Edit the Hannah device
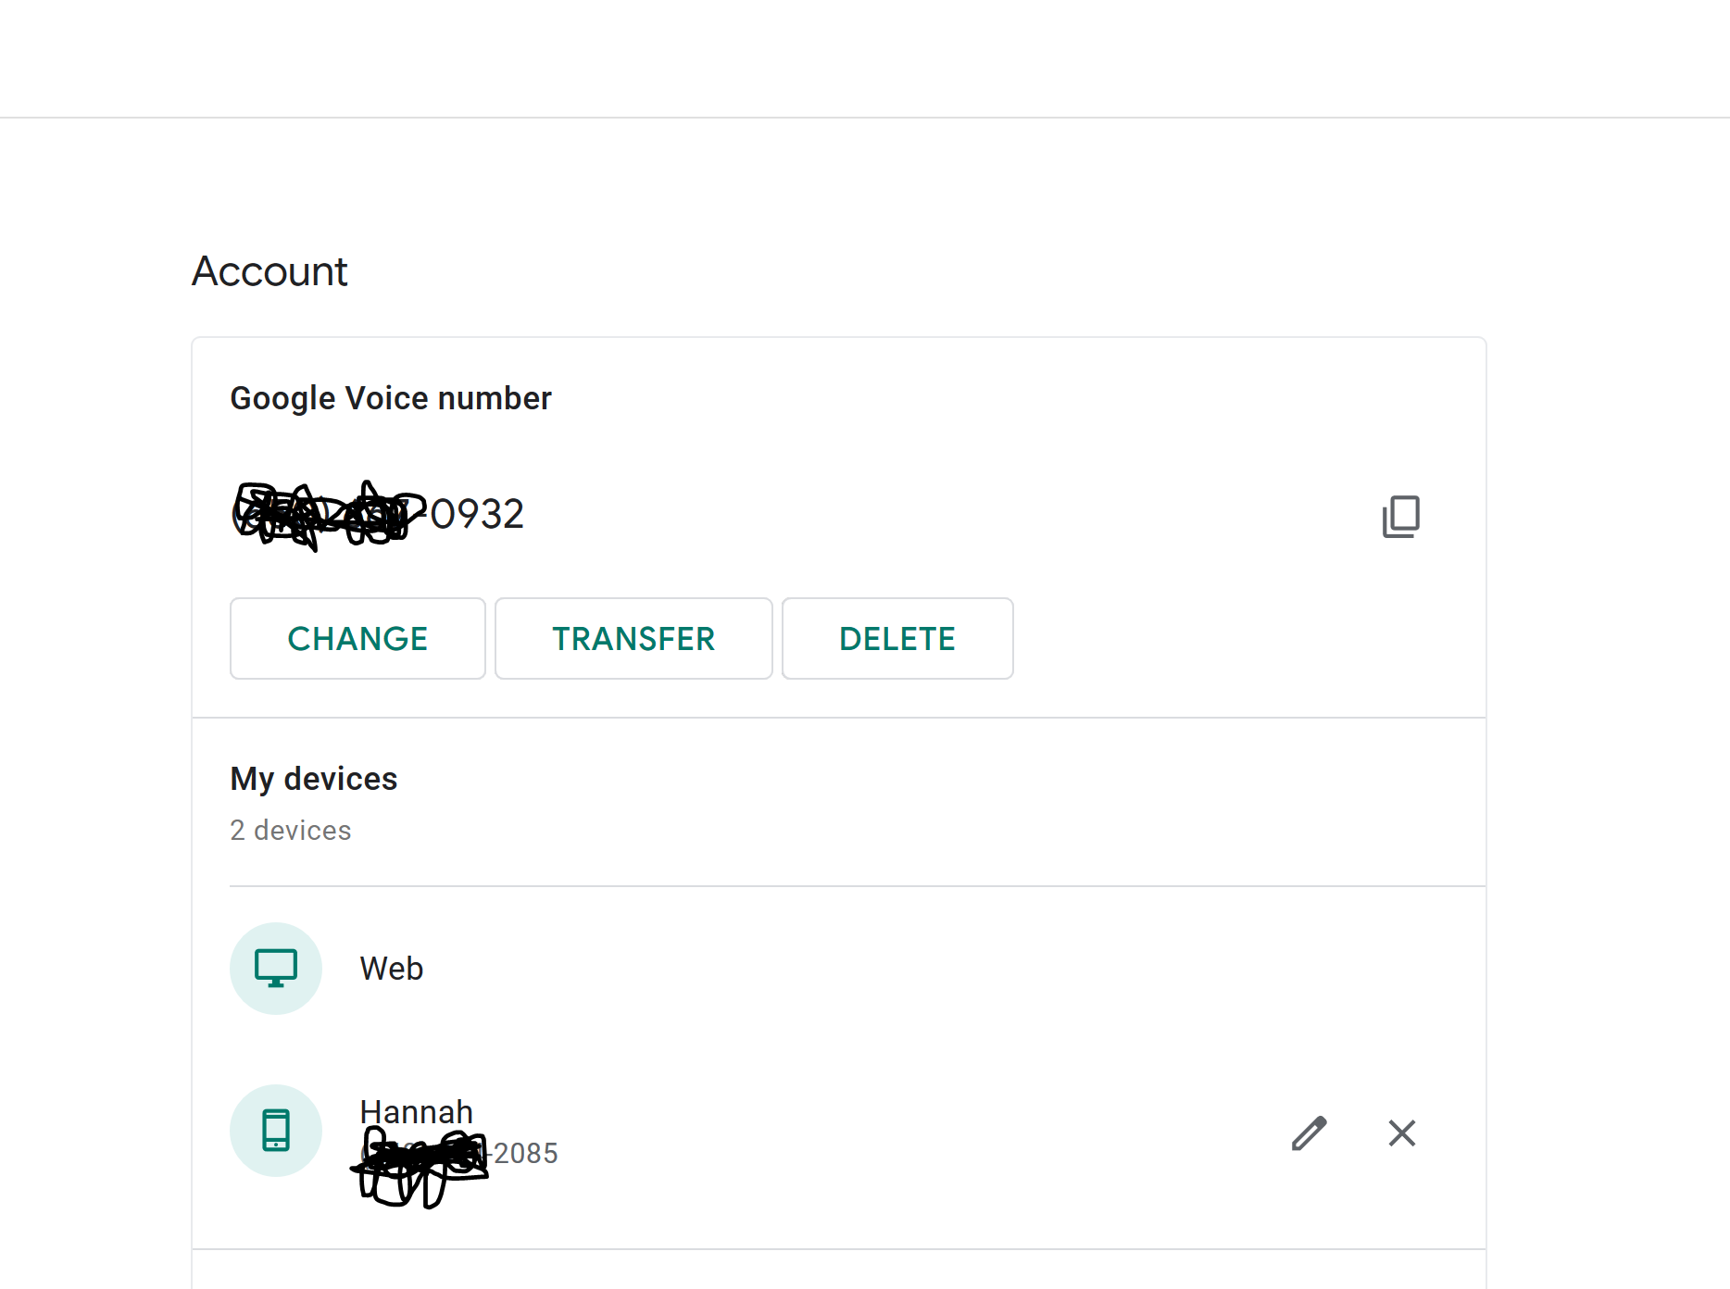The width and height of the screenshot is (1730, 1289). tap(1309, 1133)
